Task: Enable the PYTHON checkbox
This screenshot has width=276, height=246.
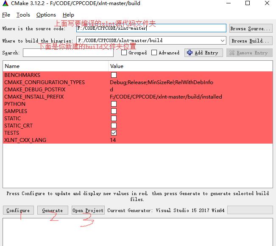Action: coord(114,104)
